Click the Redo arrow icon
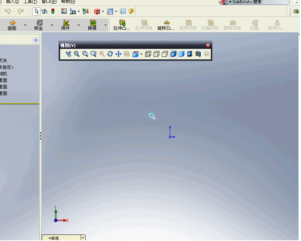 (x=21, y=11)
